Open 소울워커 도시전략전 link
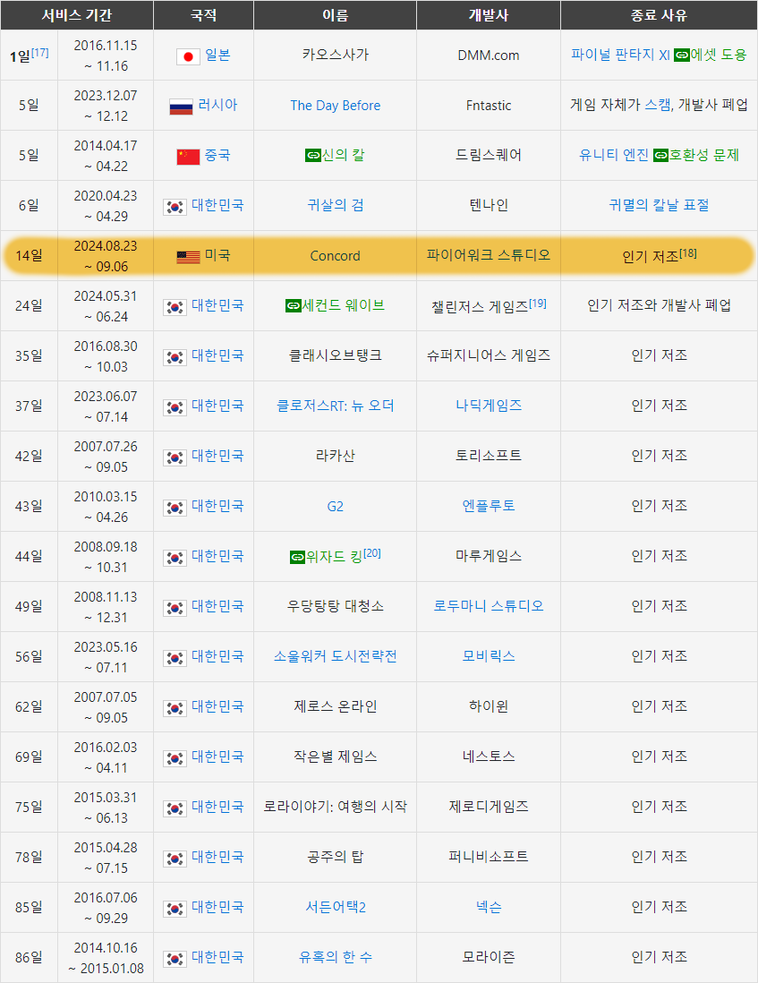The height and width of the screenshot is (983, 758). (335, 656)
